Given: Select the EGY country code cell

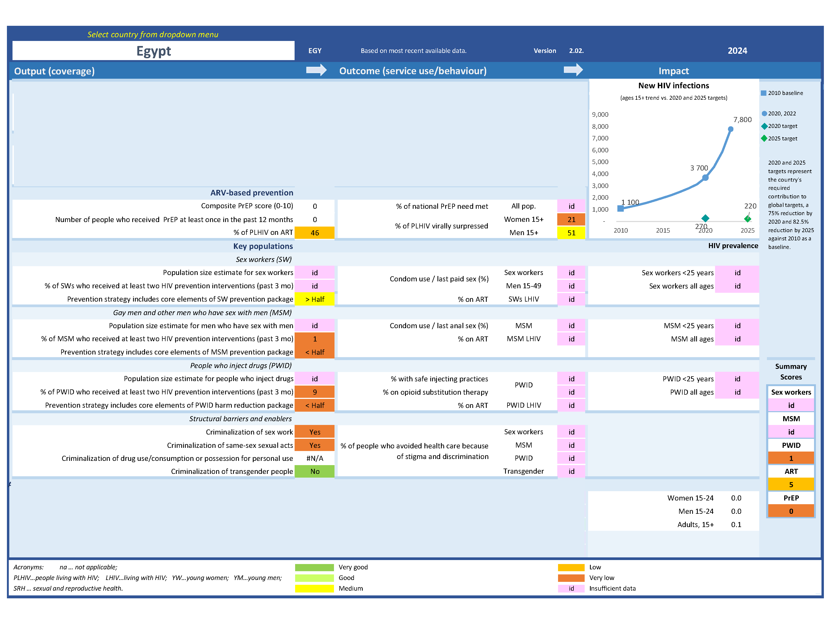Looking at the screenshot, I should [315, 51].
